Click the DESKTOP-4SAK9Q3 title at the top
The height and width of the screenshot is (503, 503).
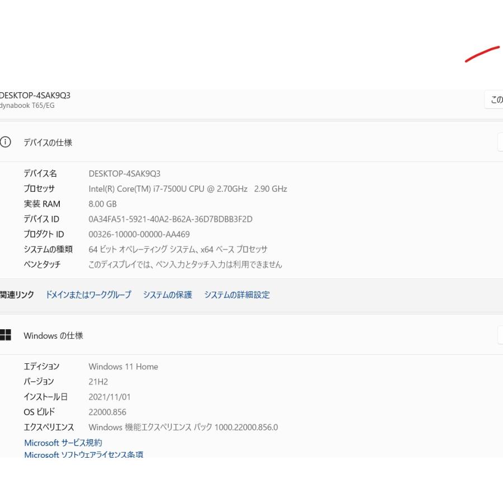(35, 95)
